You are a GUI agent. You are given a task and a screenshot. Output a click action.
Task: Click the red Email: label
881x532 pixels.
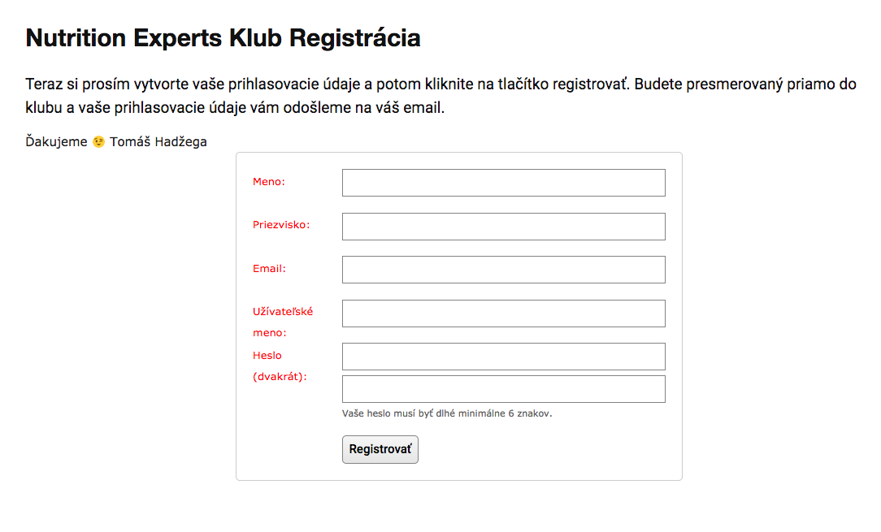point(269,269)
